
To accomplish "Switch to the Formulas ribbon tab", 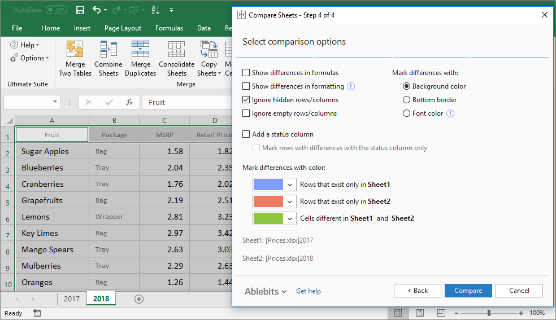I will (x=169, y=28).
